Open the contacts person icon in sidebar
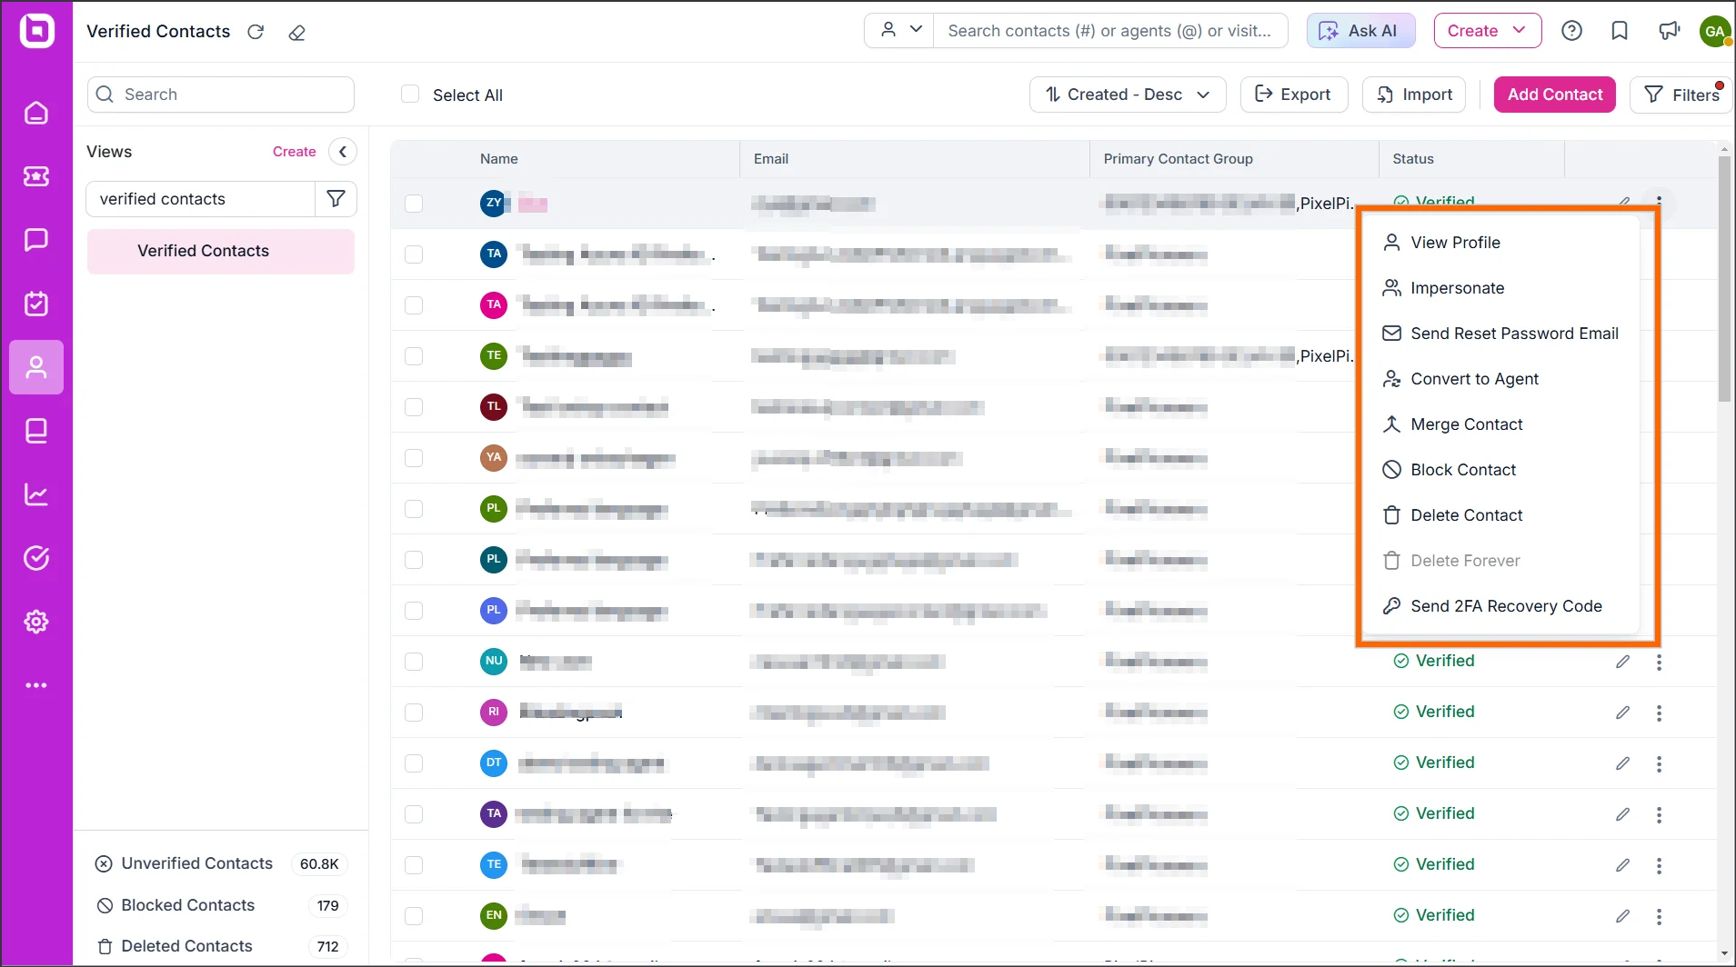 pos(36,367)
